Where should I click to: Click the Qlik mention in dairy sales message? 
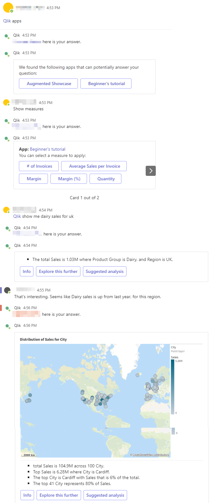(x=17, y=216)
